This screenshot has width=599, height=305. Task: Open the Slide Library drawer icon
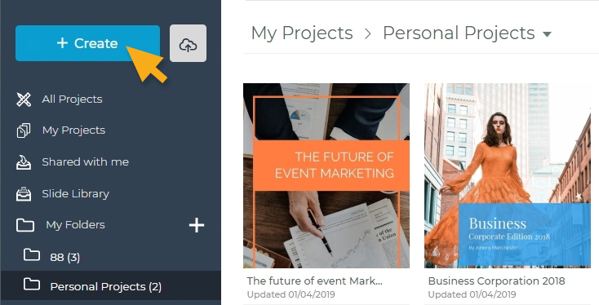(24, 193)
